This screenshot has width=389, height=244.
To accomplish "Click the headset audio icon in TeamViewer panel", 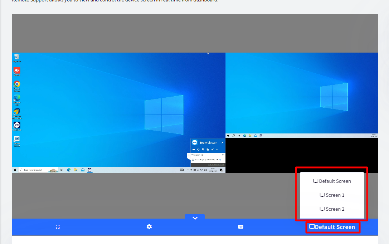I will 198,150.
